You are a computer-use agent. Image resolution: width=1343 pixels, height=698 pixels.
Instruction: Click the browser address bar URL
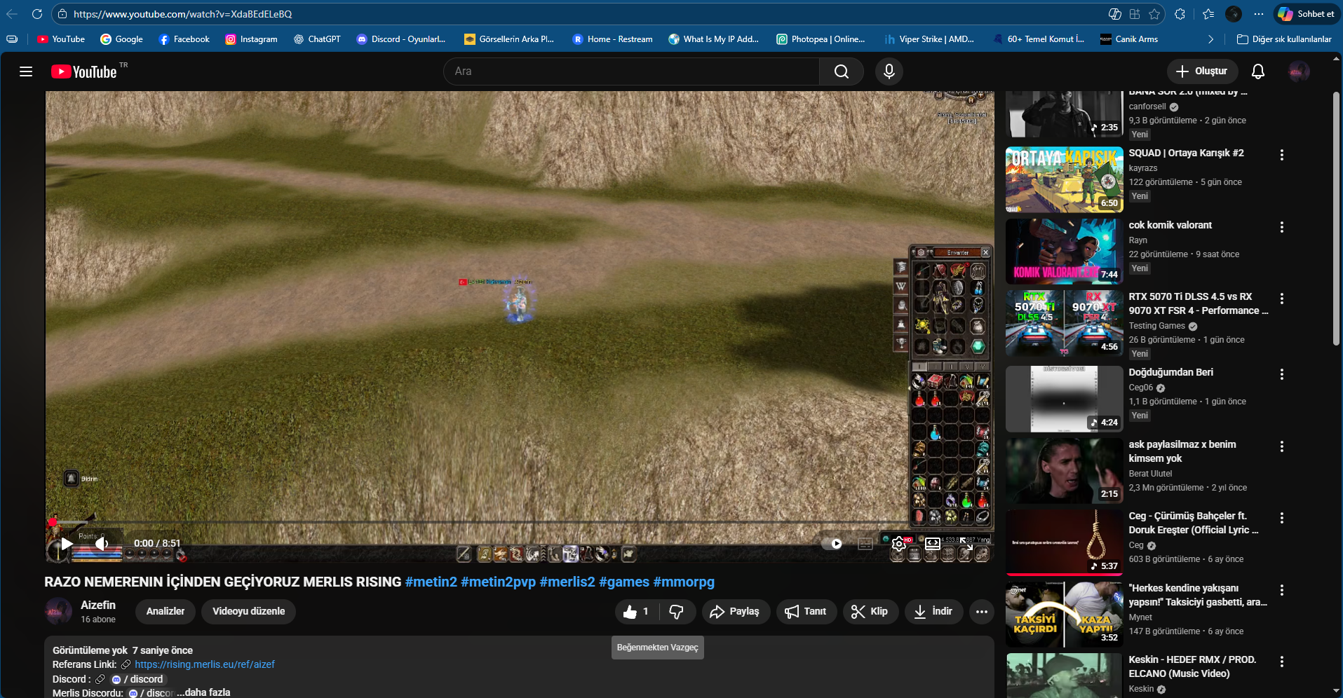pyautogui.click(x=182, y=14)
